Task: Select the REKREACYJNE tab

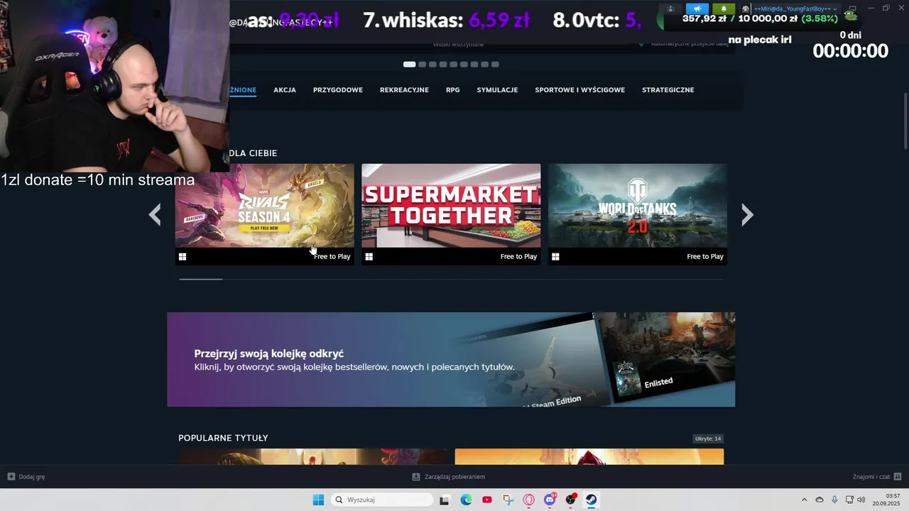Action: pyautogui.click(x=404, y=90)
